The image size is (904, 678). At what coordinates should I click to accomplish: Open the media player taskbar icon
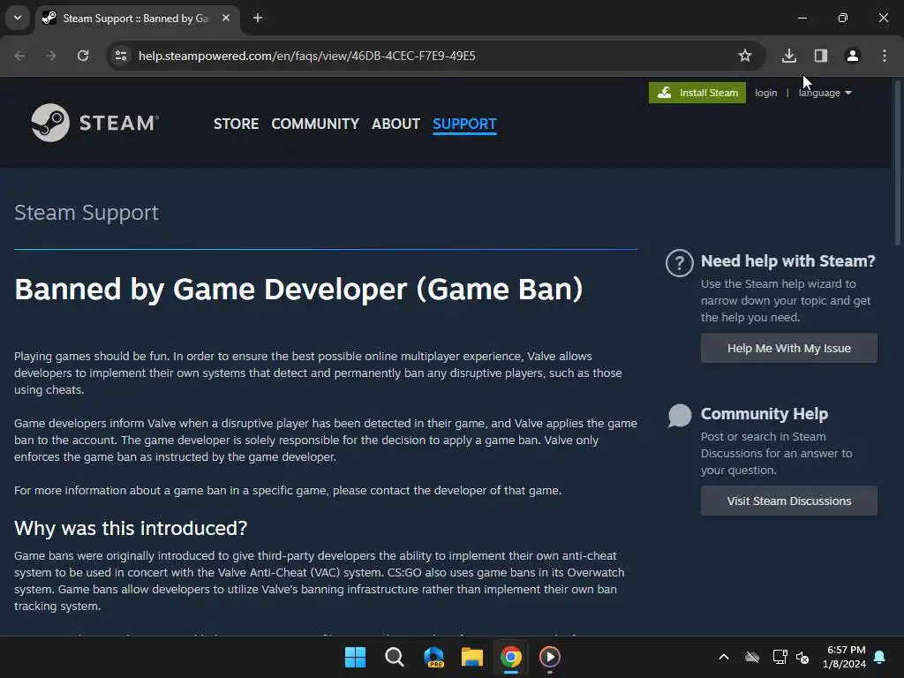549,657
